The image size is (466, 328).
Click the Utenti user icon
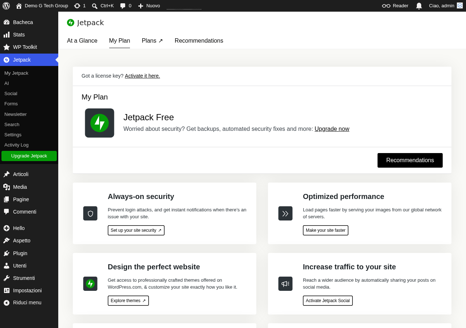[7, 266]
